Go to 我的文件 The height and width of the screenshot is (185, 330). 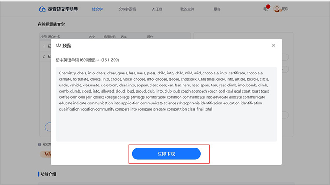[x=187, y=9]
